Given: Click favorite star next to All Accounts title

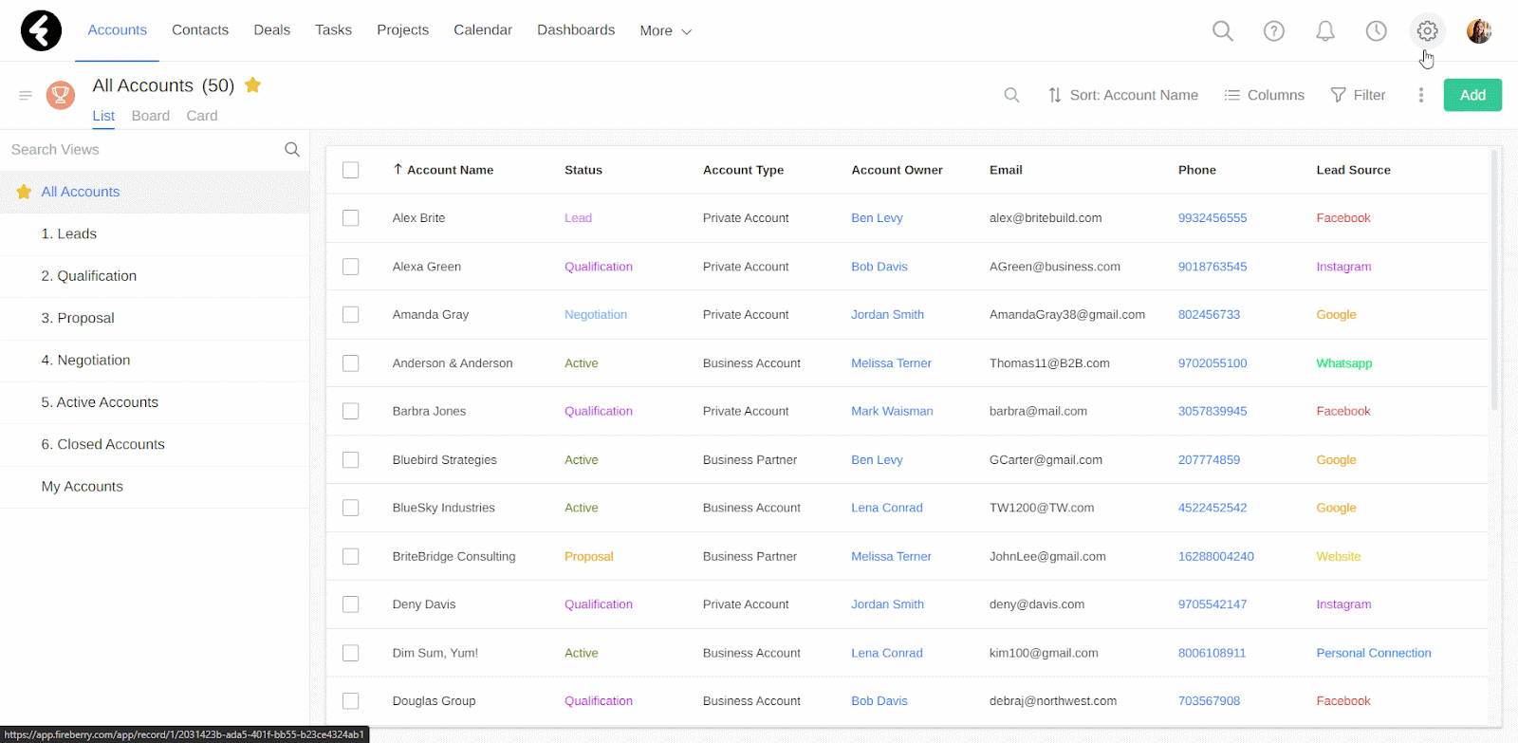Looking at the screenshot, I should coord(252,85).
